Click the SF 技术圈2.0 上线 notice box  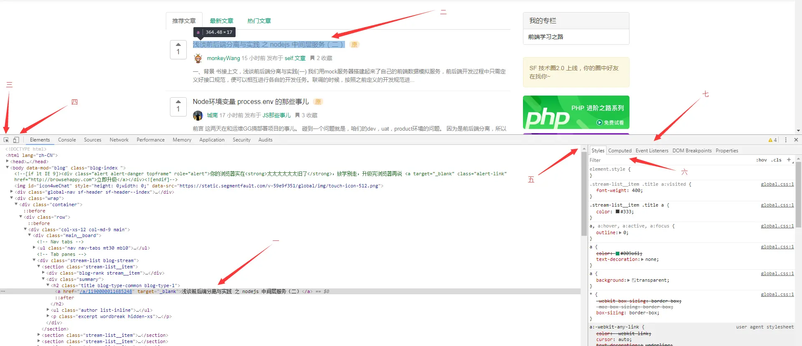click(576, 72)
